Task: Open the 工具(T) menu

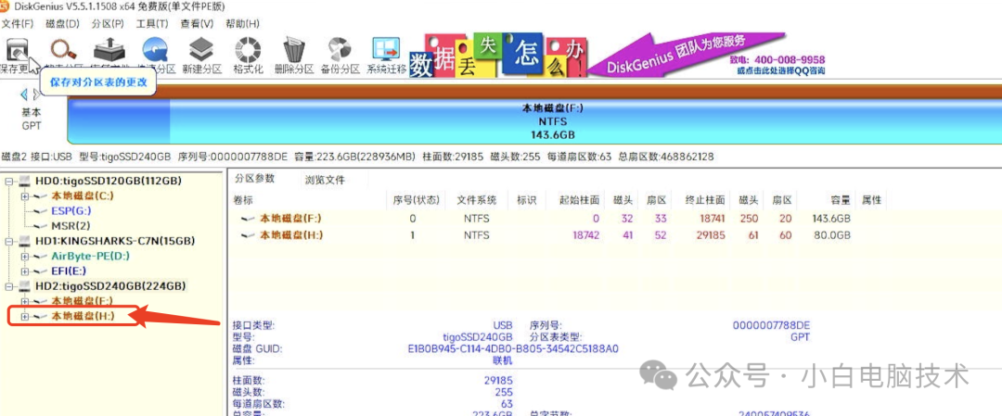Action: tap(152, 23)
